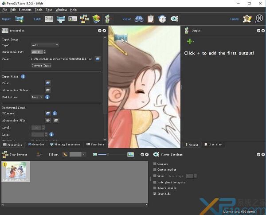Show info for Input Video
Screen dimensions: 266x215
[23, 77]
